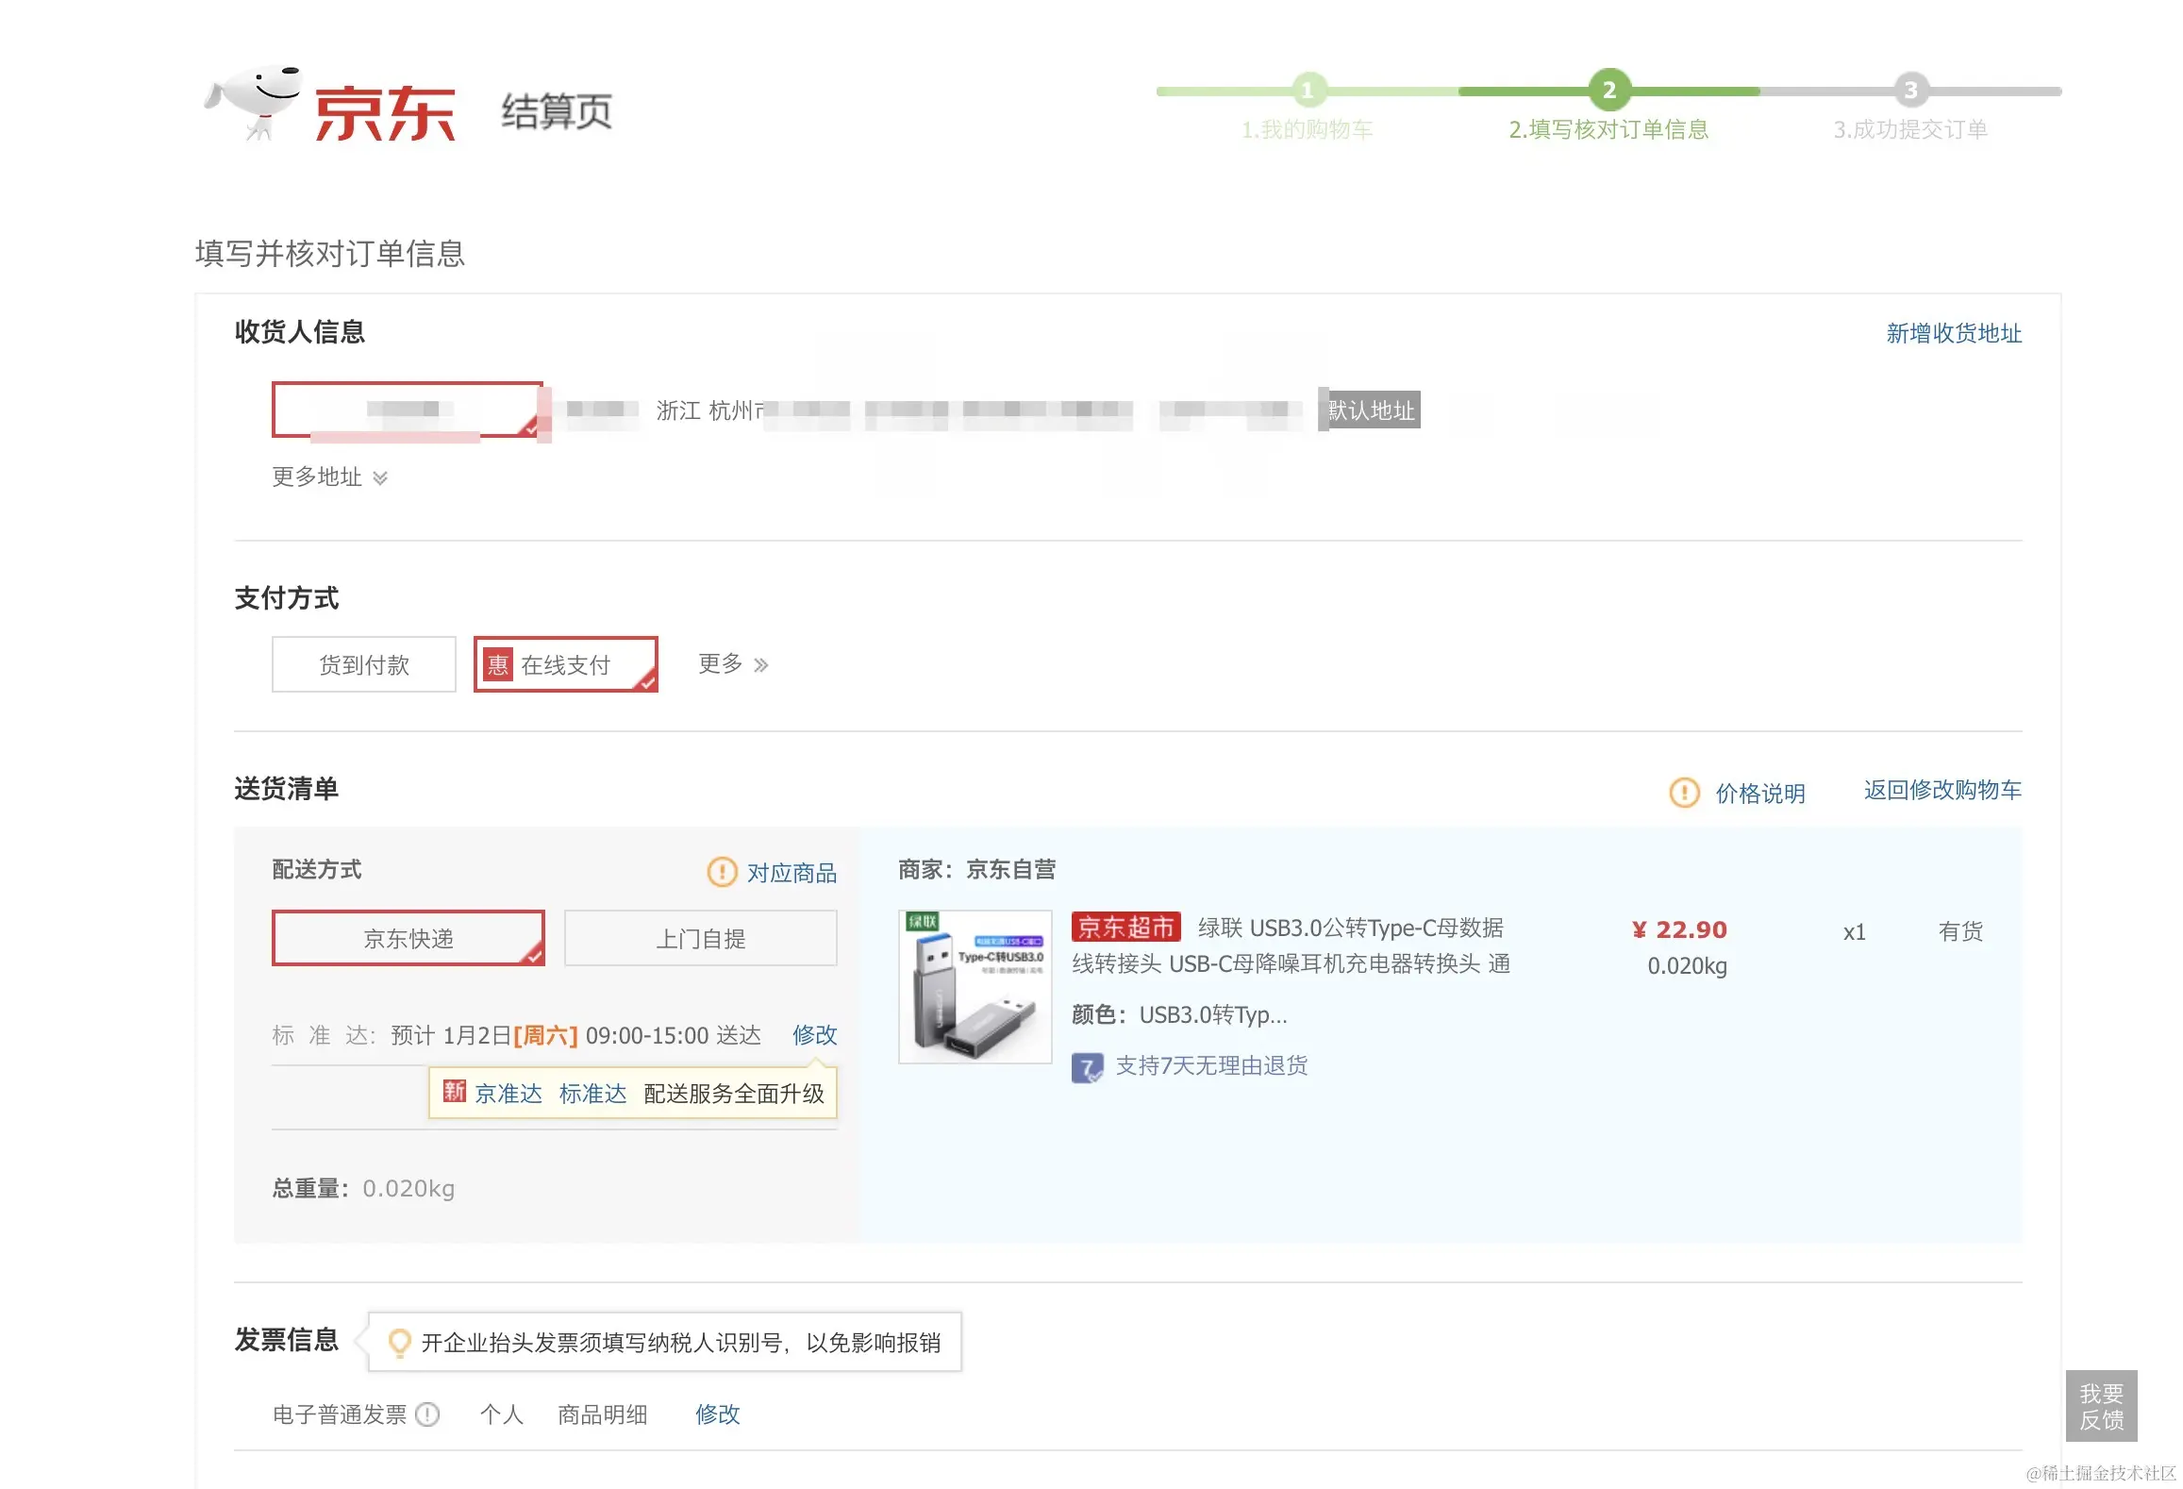The image size is (2183, 1489).
Task: Choose 京东快递 delivery method
Action: click(x=408, y=938)
